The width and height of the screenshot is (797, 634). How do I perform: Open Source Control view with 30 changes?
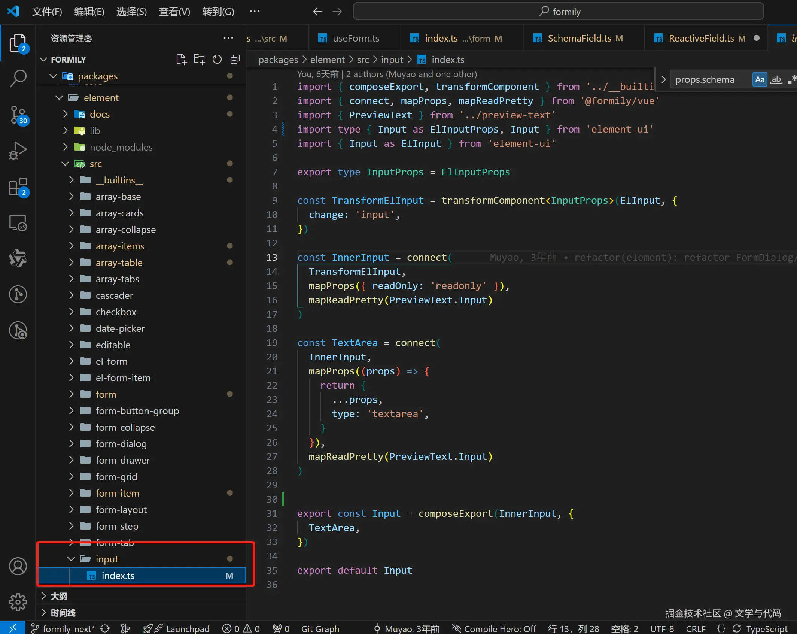point(18,115)
